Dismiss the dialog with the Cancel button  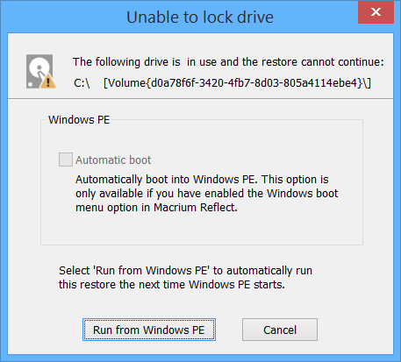[x=280, y=330]
